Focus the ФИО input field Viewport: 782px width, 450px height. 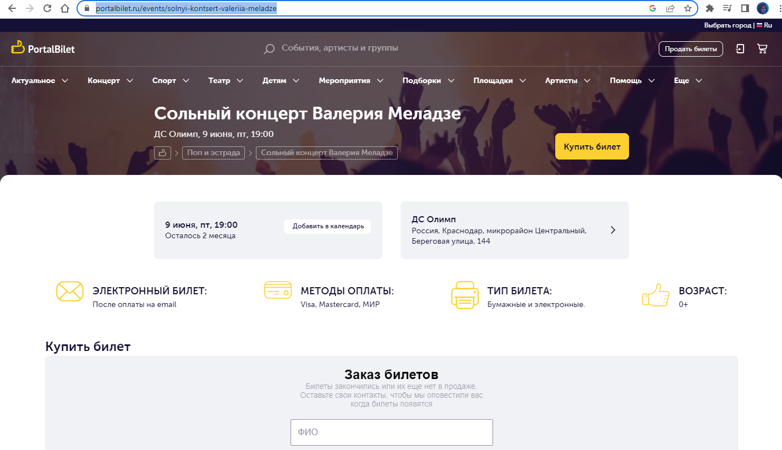click(x=392, y=432)
